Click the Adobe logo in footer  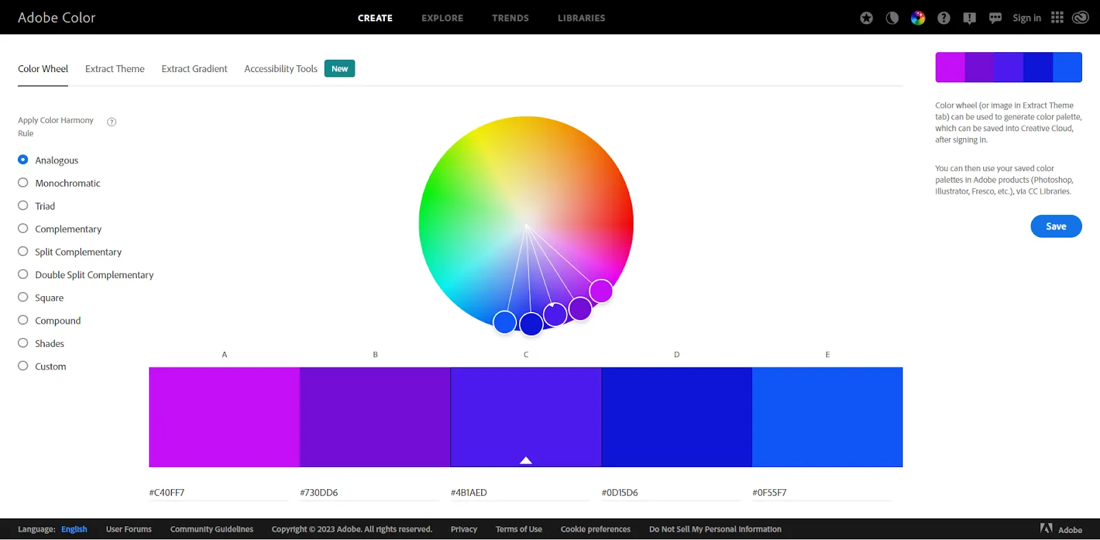tap(1061, 529)
